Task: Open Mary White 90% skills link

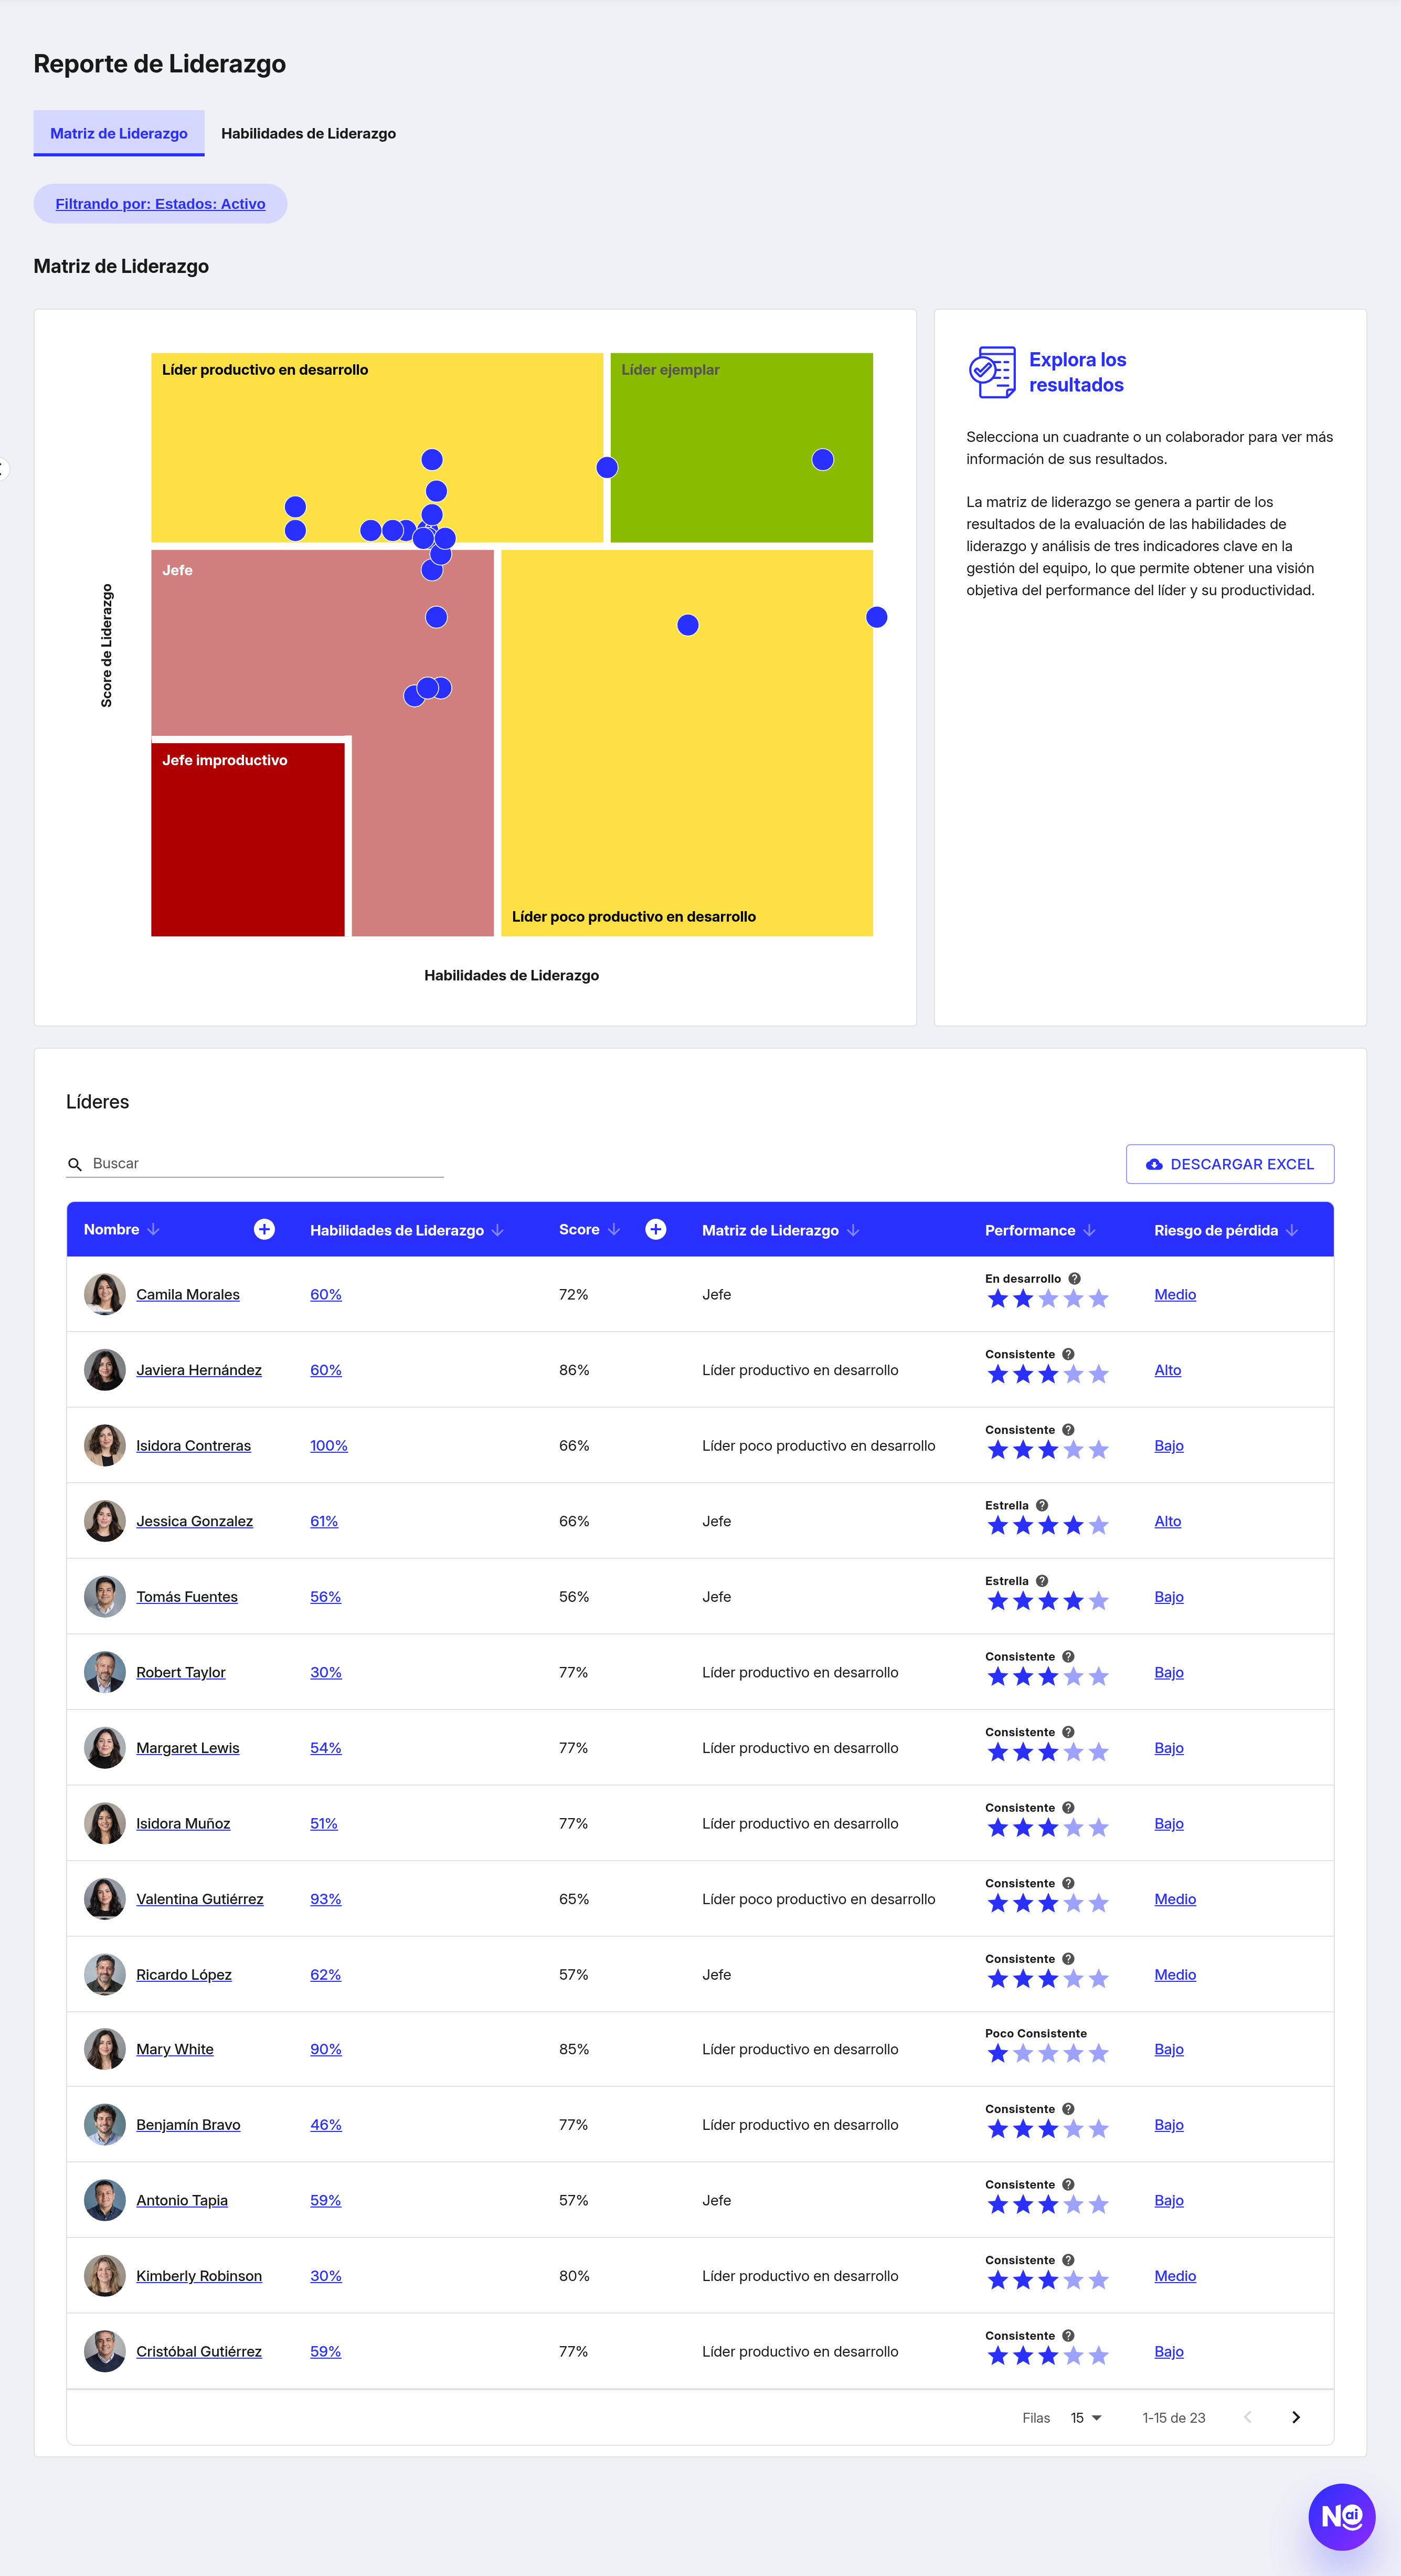Action: (x=326, y=2049)
